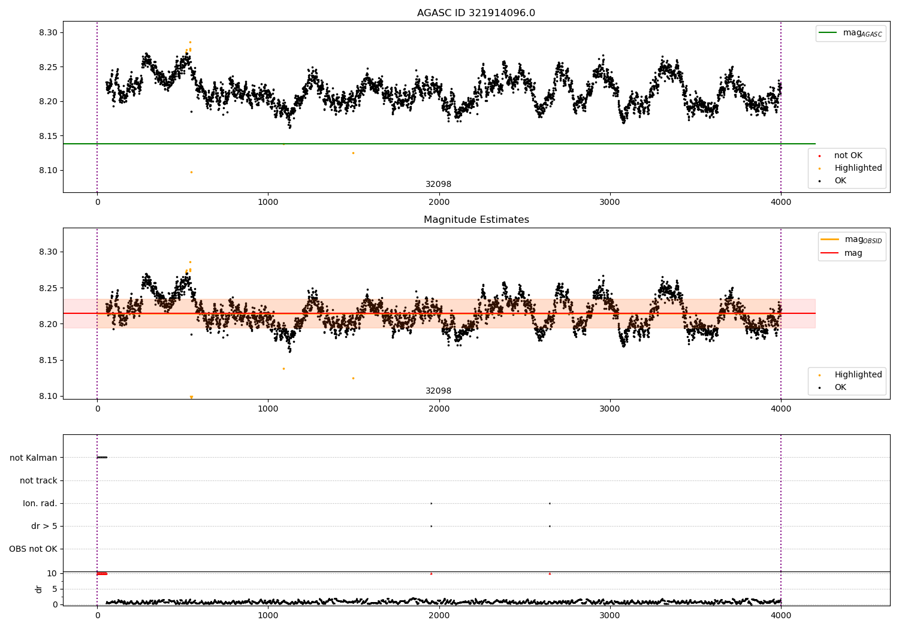Click the 32098 label in top plot

point(438,185)
